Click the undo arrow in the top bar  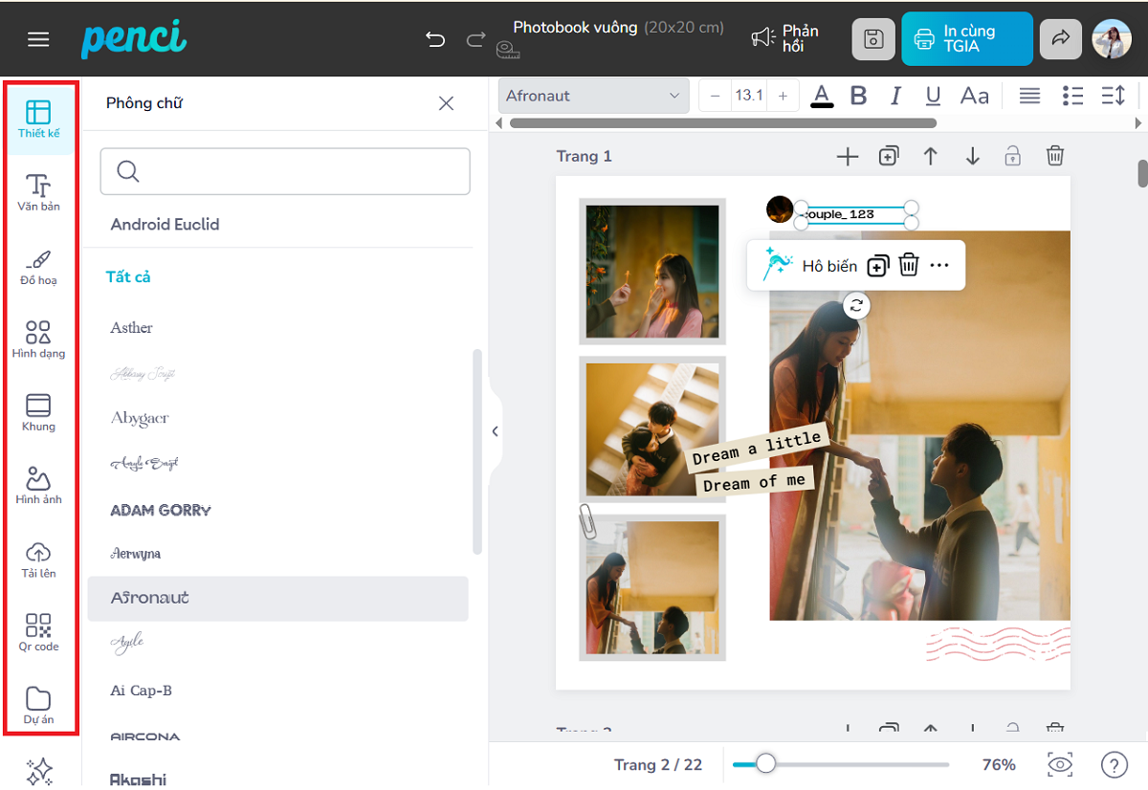point(435,39)
